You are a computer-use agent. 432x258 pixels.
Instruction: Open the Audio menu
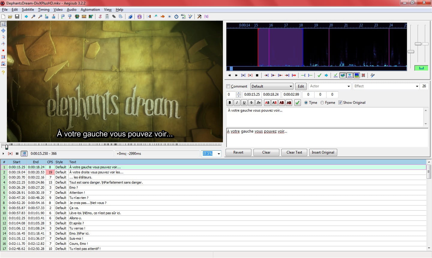pos(71,10)
